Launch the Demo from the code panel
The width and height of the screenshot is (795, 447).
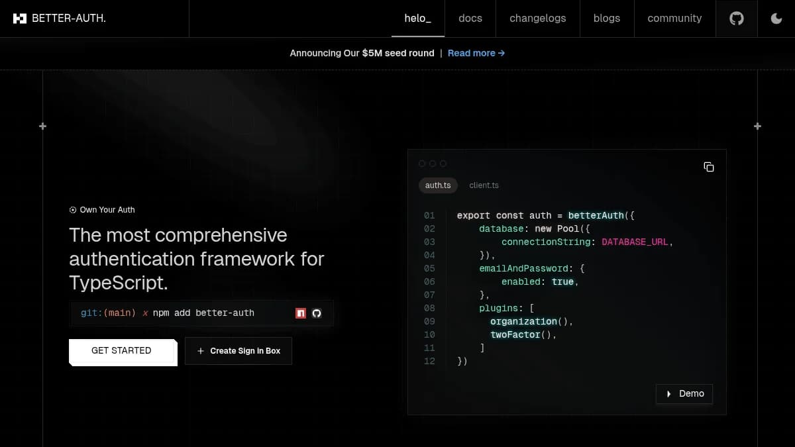684,393
